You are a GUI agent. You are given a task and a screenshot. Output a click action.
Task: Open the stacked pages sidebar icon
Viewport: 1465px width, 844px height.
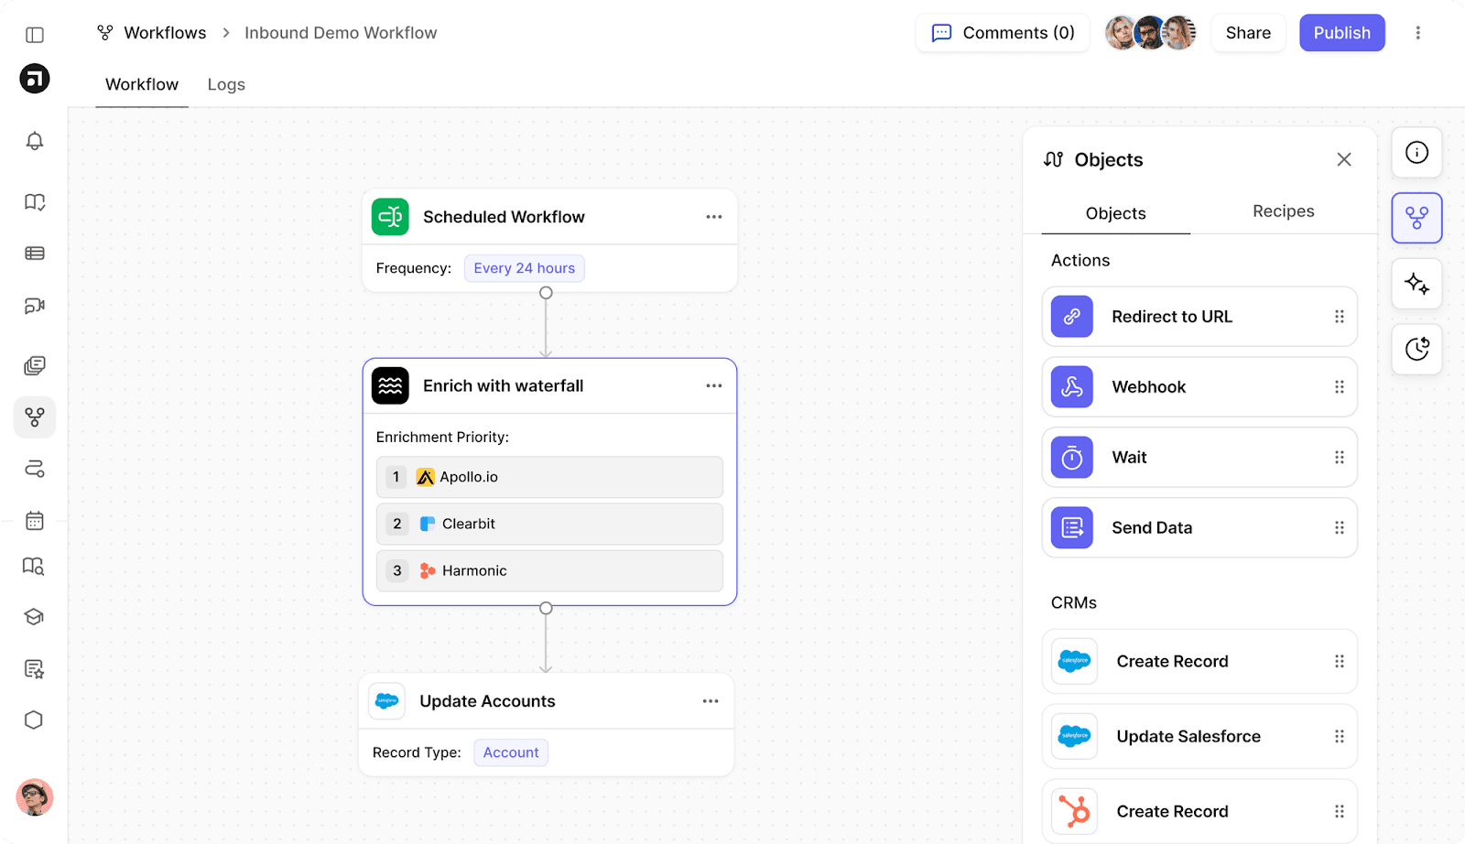tap(35, 366)
